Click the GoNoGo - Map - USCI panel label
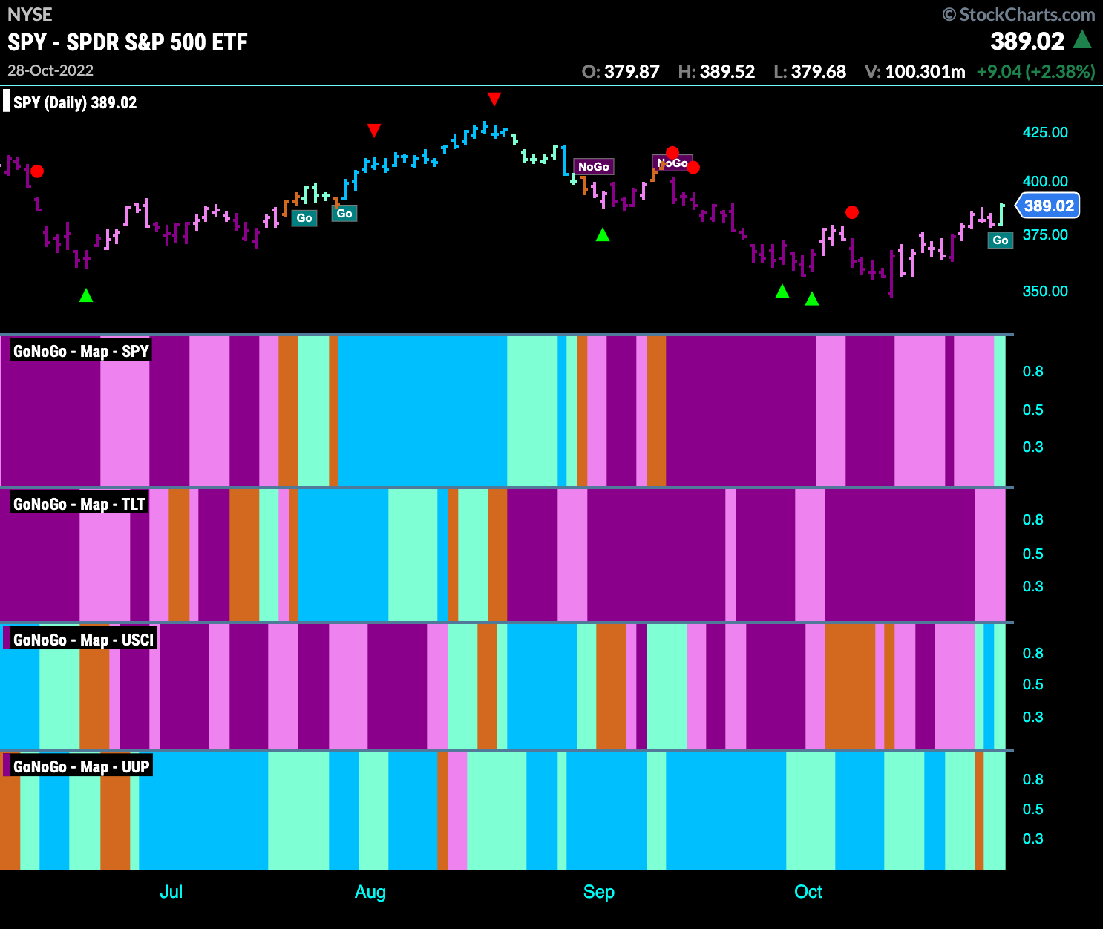Image resolution: width=1103 pixels, height=929 pixels. coord(83,640)
